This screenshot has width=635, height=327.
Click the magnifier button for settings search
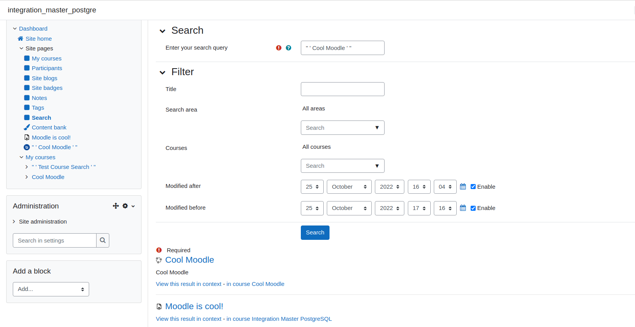(x=103, y=240)
